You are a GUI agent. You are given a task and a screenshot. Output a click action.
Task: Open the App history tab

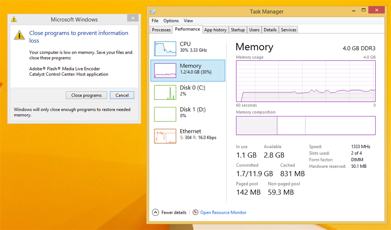pyautogui.click(x=215, y=29)
